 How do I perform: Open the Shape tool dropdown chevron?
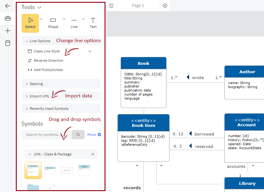coord(64,18)
